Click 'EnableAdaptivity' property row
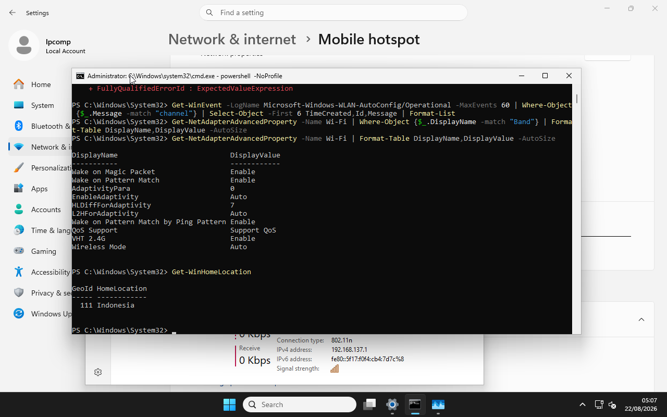 click(x=159, y=197)
